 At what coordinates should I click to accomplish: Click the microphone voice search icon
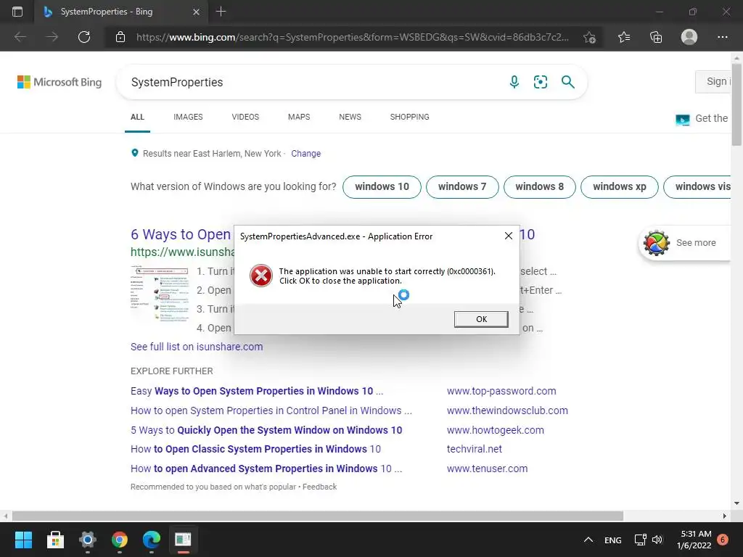tap(514, 82)
